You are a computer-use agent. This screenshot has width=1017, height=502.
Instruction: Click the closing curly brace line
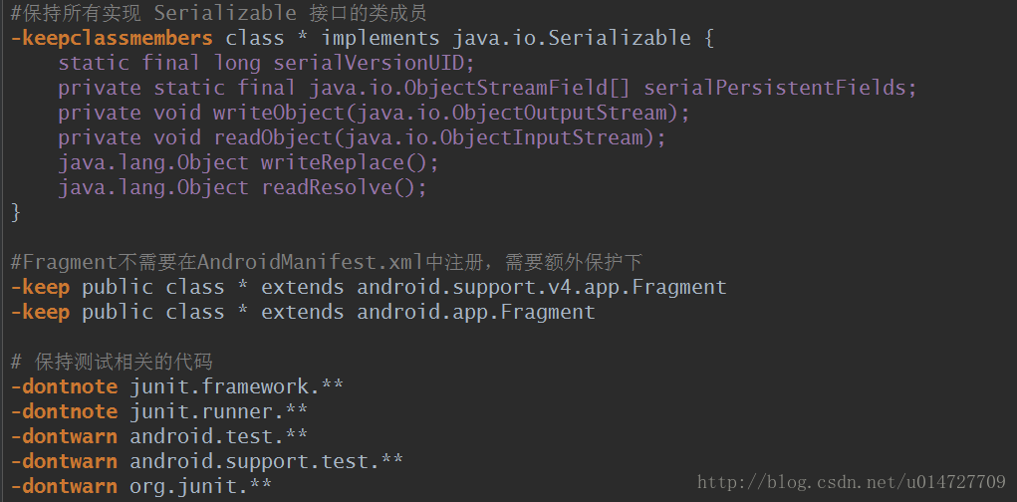(x=16, y=212)
